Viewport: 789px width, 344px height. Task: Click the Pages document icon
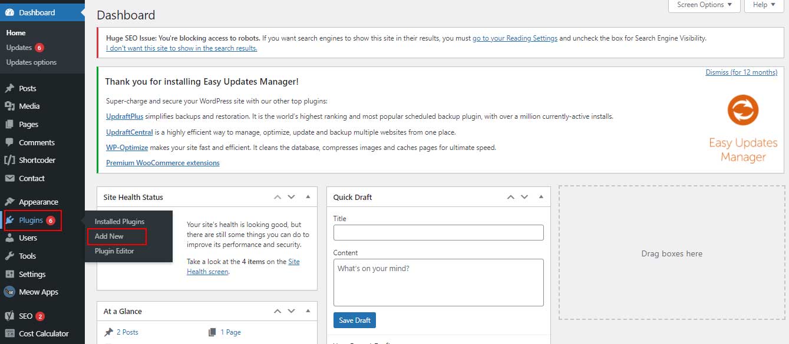(x=9, y=125)
